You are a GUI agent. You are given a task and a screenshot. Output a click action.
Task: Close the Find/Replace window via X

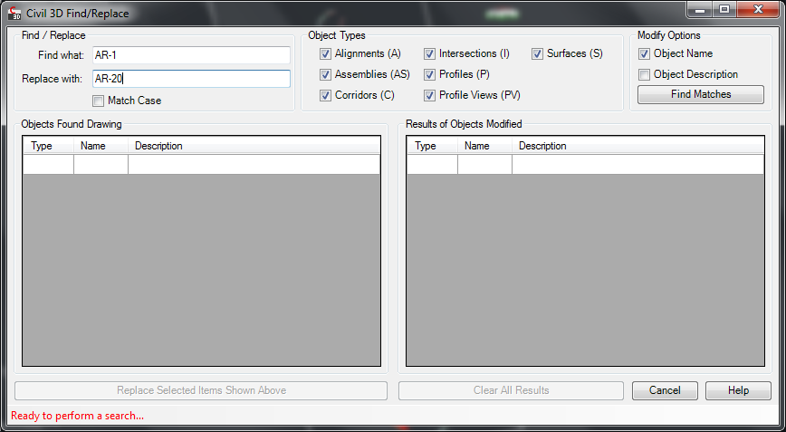pos(758,10)
